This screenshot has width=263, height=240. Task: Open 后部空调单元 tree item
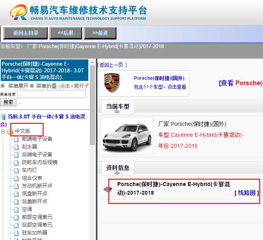coord(37,225)
